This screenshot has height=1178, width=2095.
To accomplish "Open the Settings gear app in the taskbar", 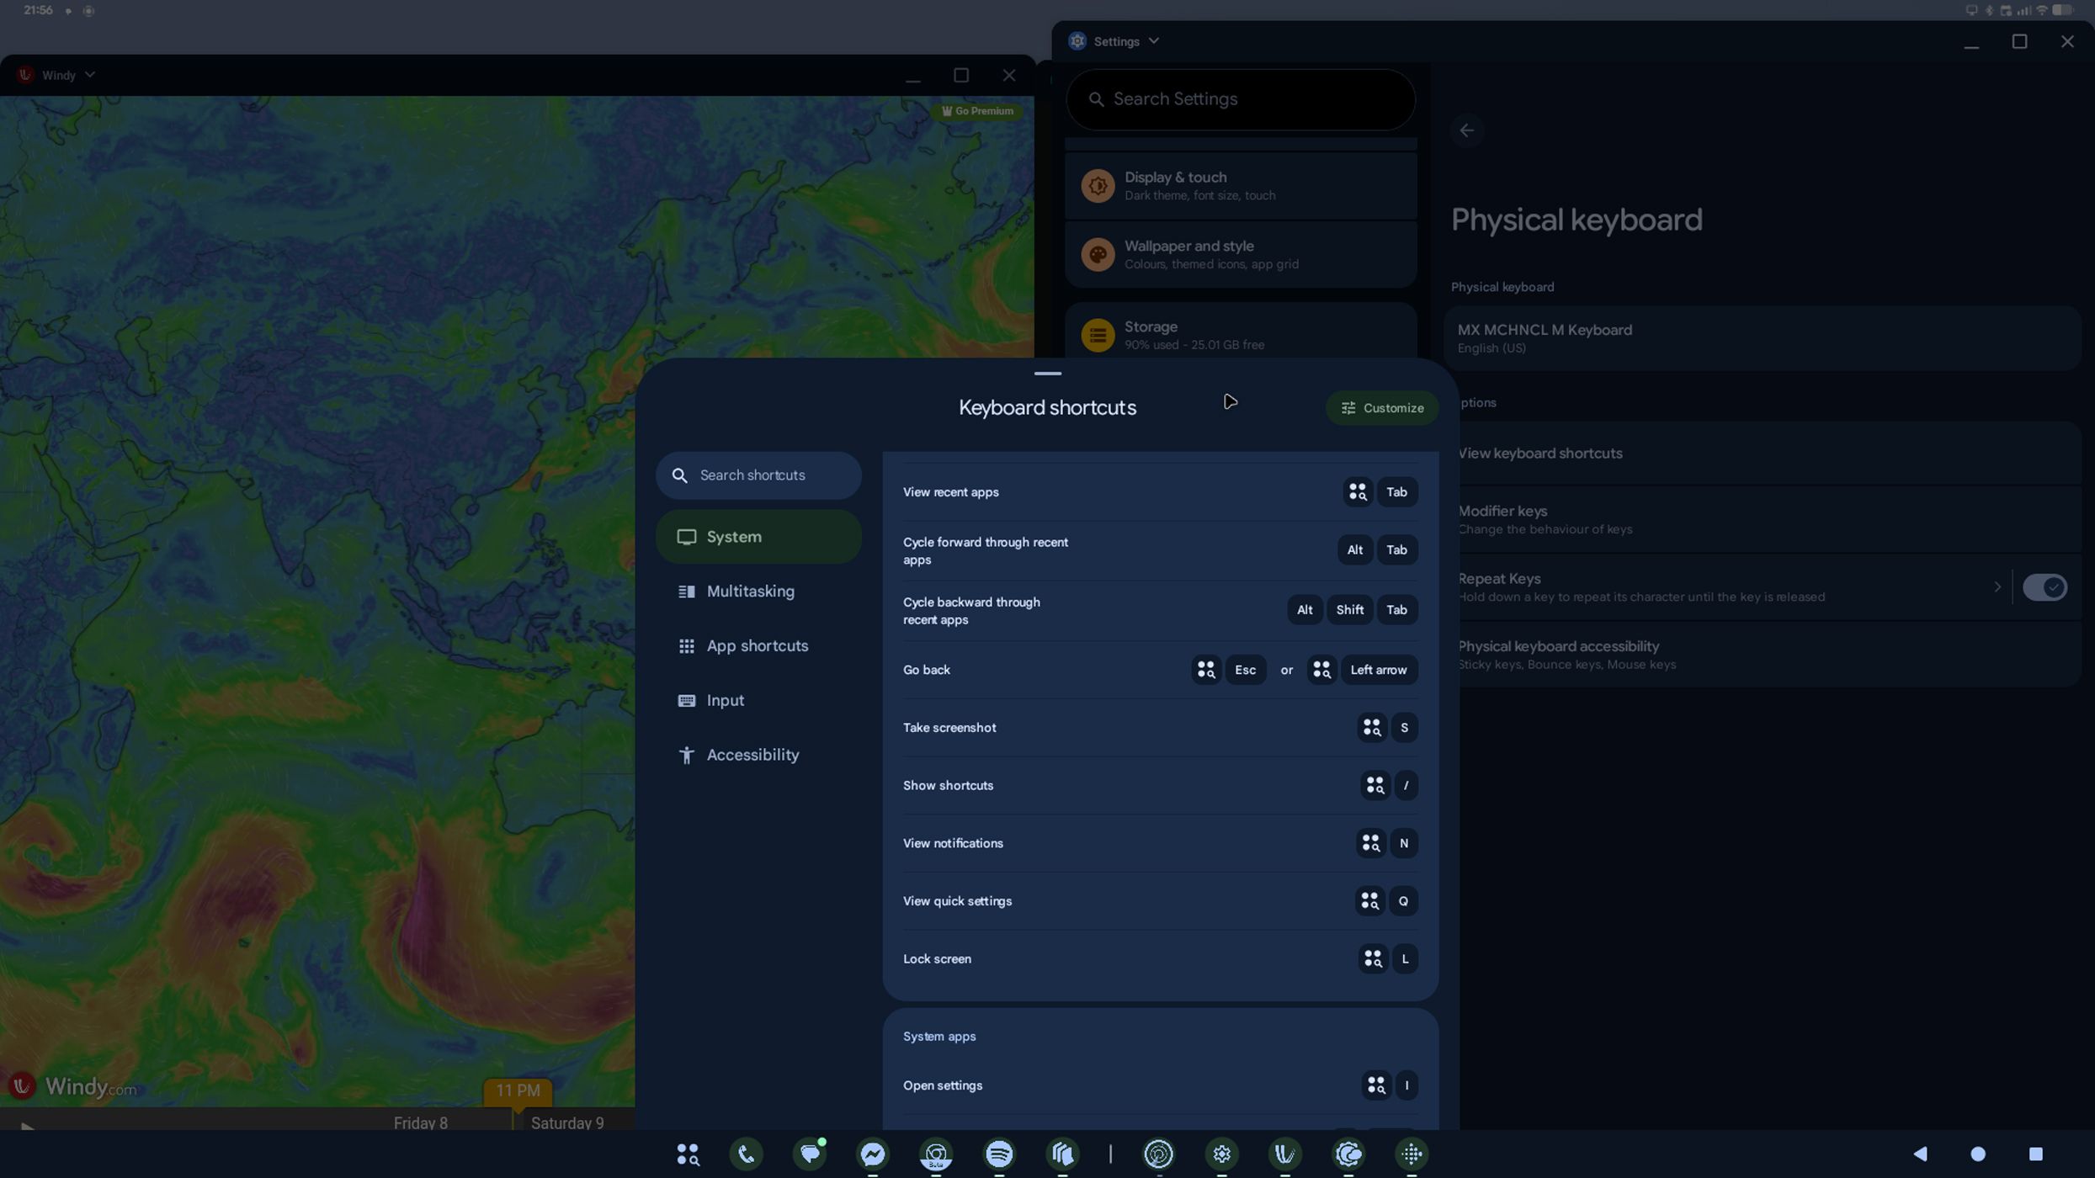I will (1222, 1154).
